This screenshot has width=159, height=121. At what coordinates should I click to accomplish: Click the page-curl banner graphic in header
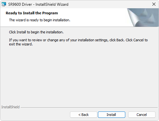(143, 17)
